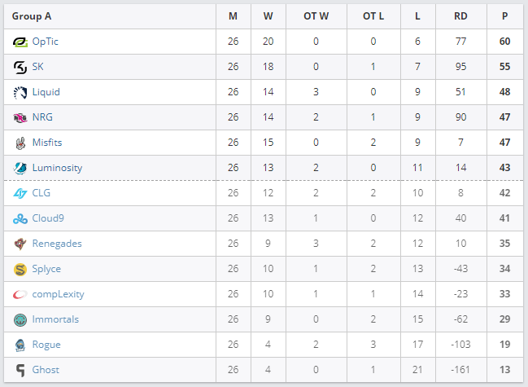Click the Splyce team logo icon
This screenshot has width=528, height=387.
point(20,269)
